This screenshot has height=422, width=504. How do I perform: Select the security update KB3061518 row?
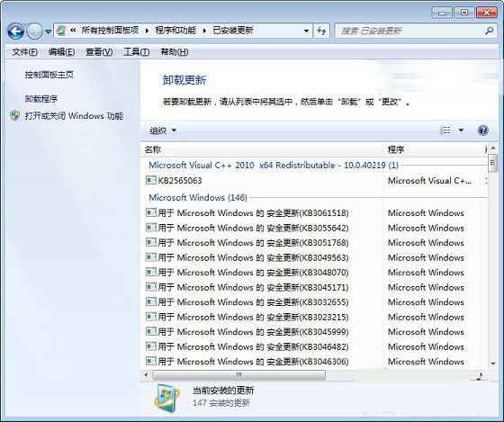[247, 212]
